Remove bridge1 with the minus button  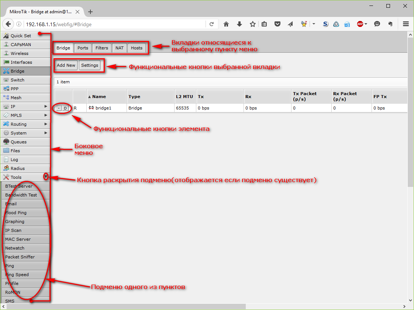pyautogui.click(x=59, y=108)
